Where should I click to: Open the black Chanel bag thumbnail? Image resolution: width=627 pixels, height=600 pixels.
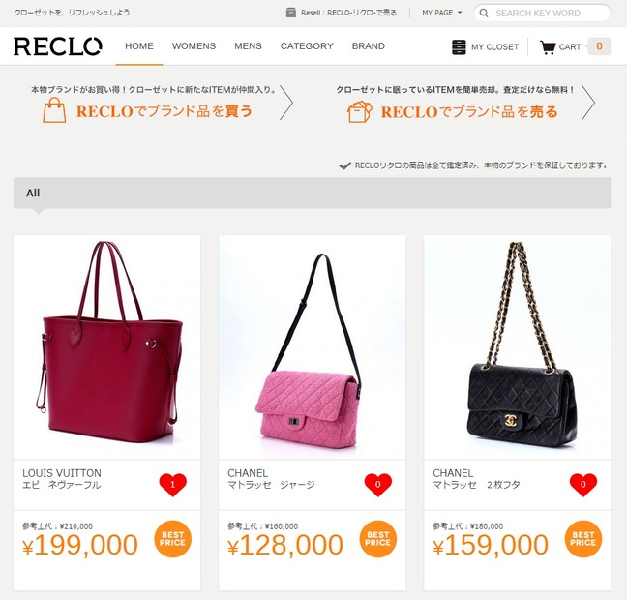517,346
